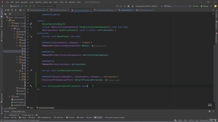The width and height of the screenshot is (218, 122).
Task: Open the Categories dropdown
Action: point(28,115)
